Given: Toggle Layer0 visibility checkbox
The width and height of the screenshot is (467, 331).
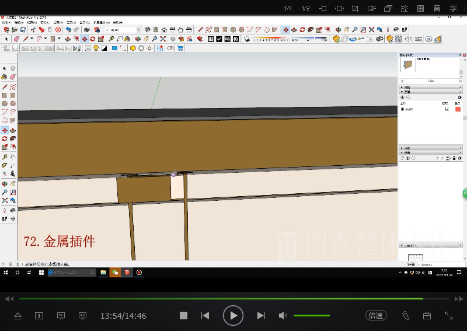Looking at the screenshot, I should tap(447, 109).
